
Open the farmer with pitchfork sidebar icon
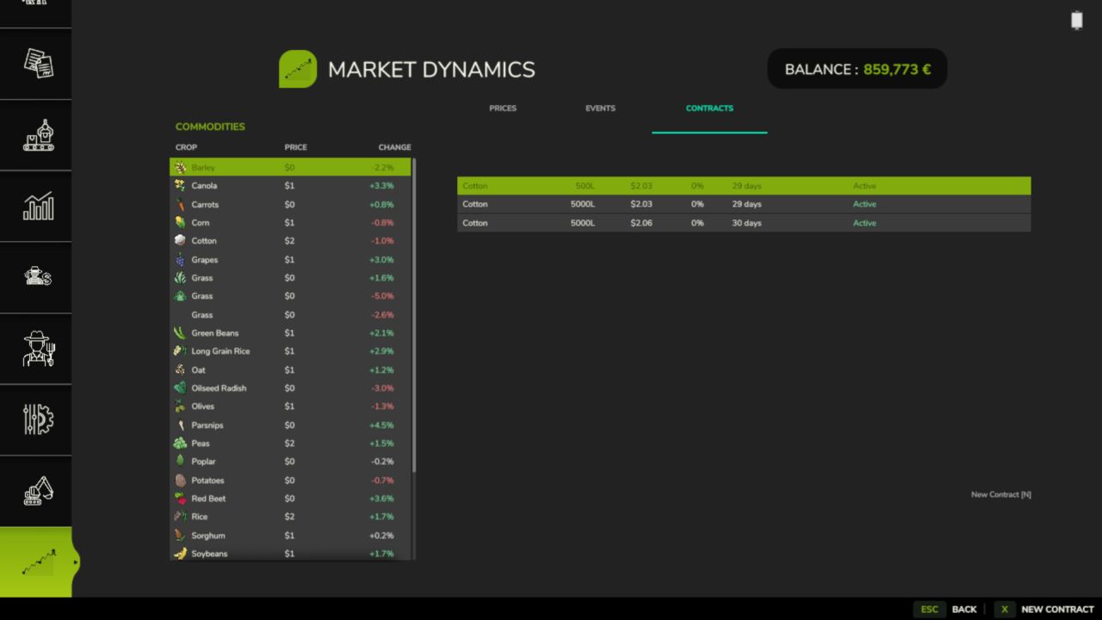pyautogui.click(x=37, y=349)
